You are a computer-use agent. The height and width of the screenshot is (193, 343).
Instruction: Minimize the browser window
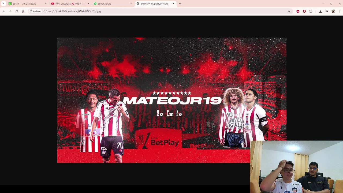tap(323, 4)
